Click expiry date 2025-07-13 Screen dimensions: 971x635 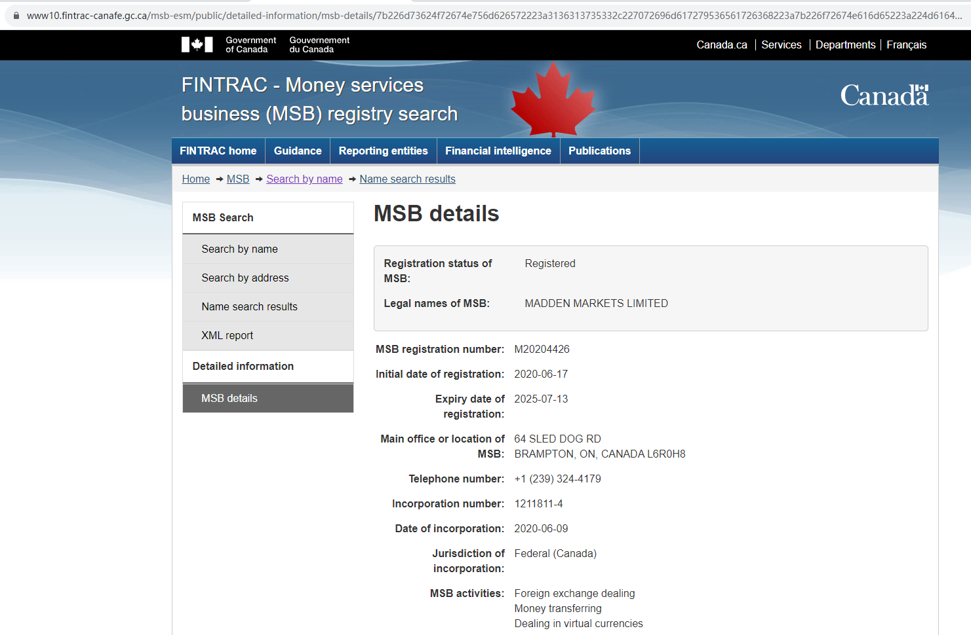[x=541, y=399]
